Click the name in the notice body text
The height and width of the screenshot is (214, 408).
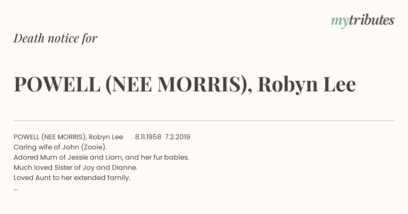pos(68,137)
